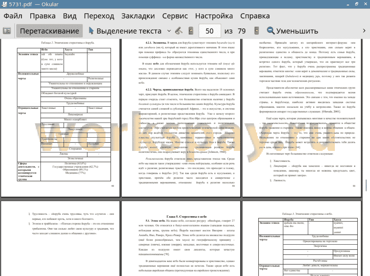Open the Сервис menu
This screenshot has height=276, width=370.
pyautogui.click(x=175, y=16)
